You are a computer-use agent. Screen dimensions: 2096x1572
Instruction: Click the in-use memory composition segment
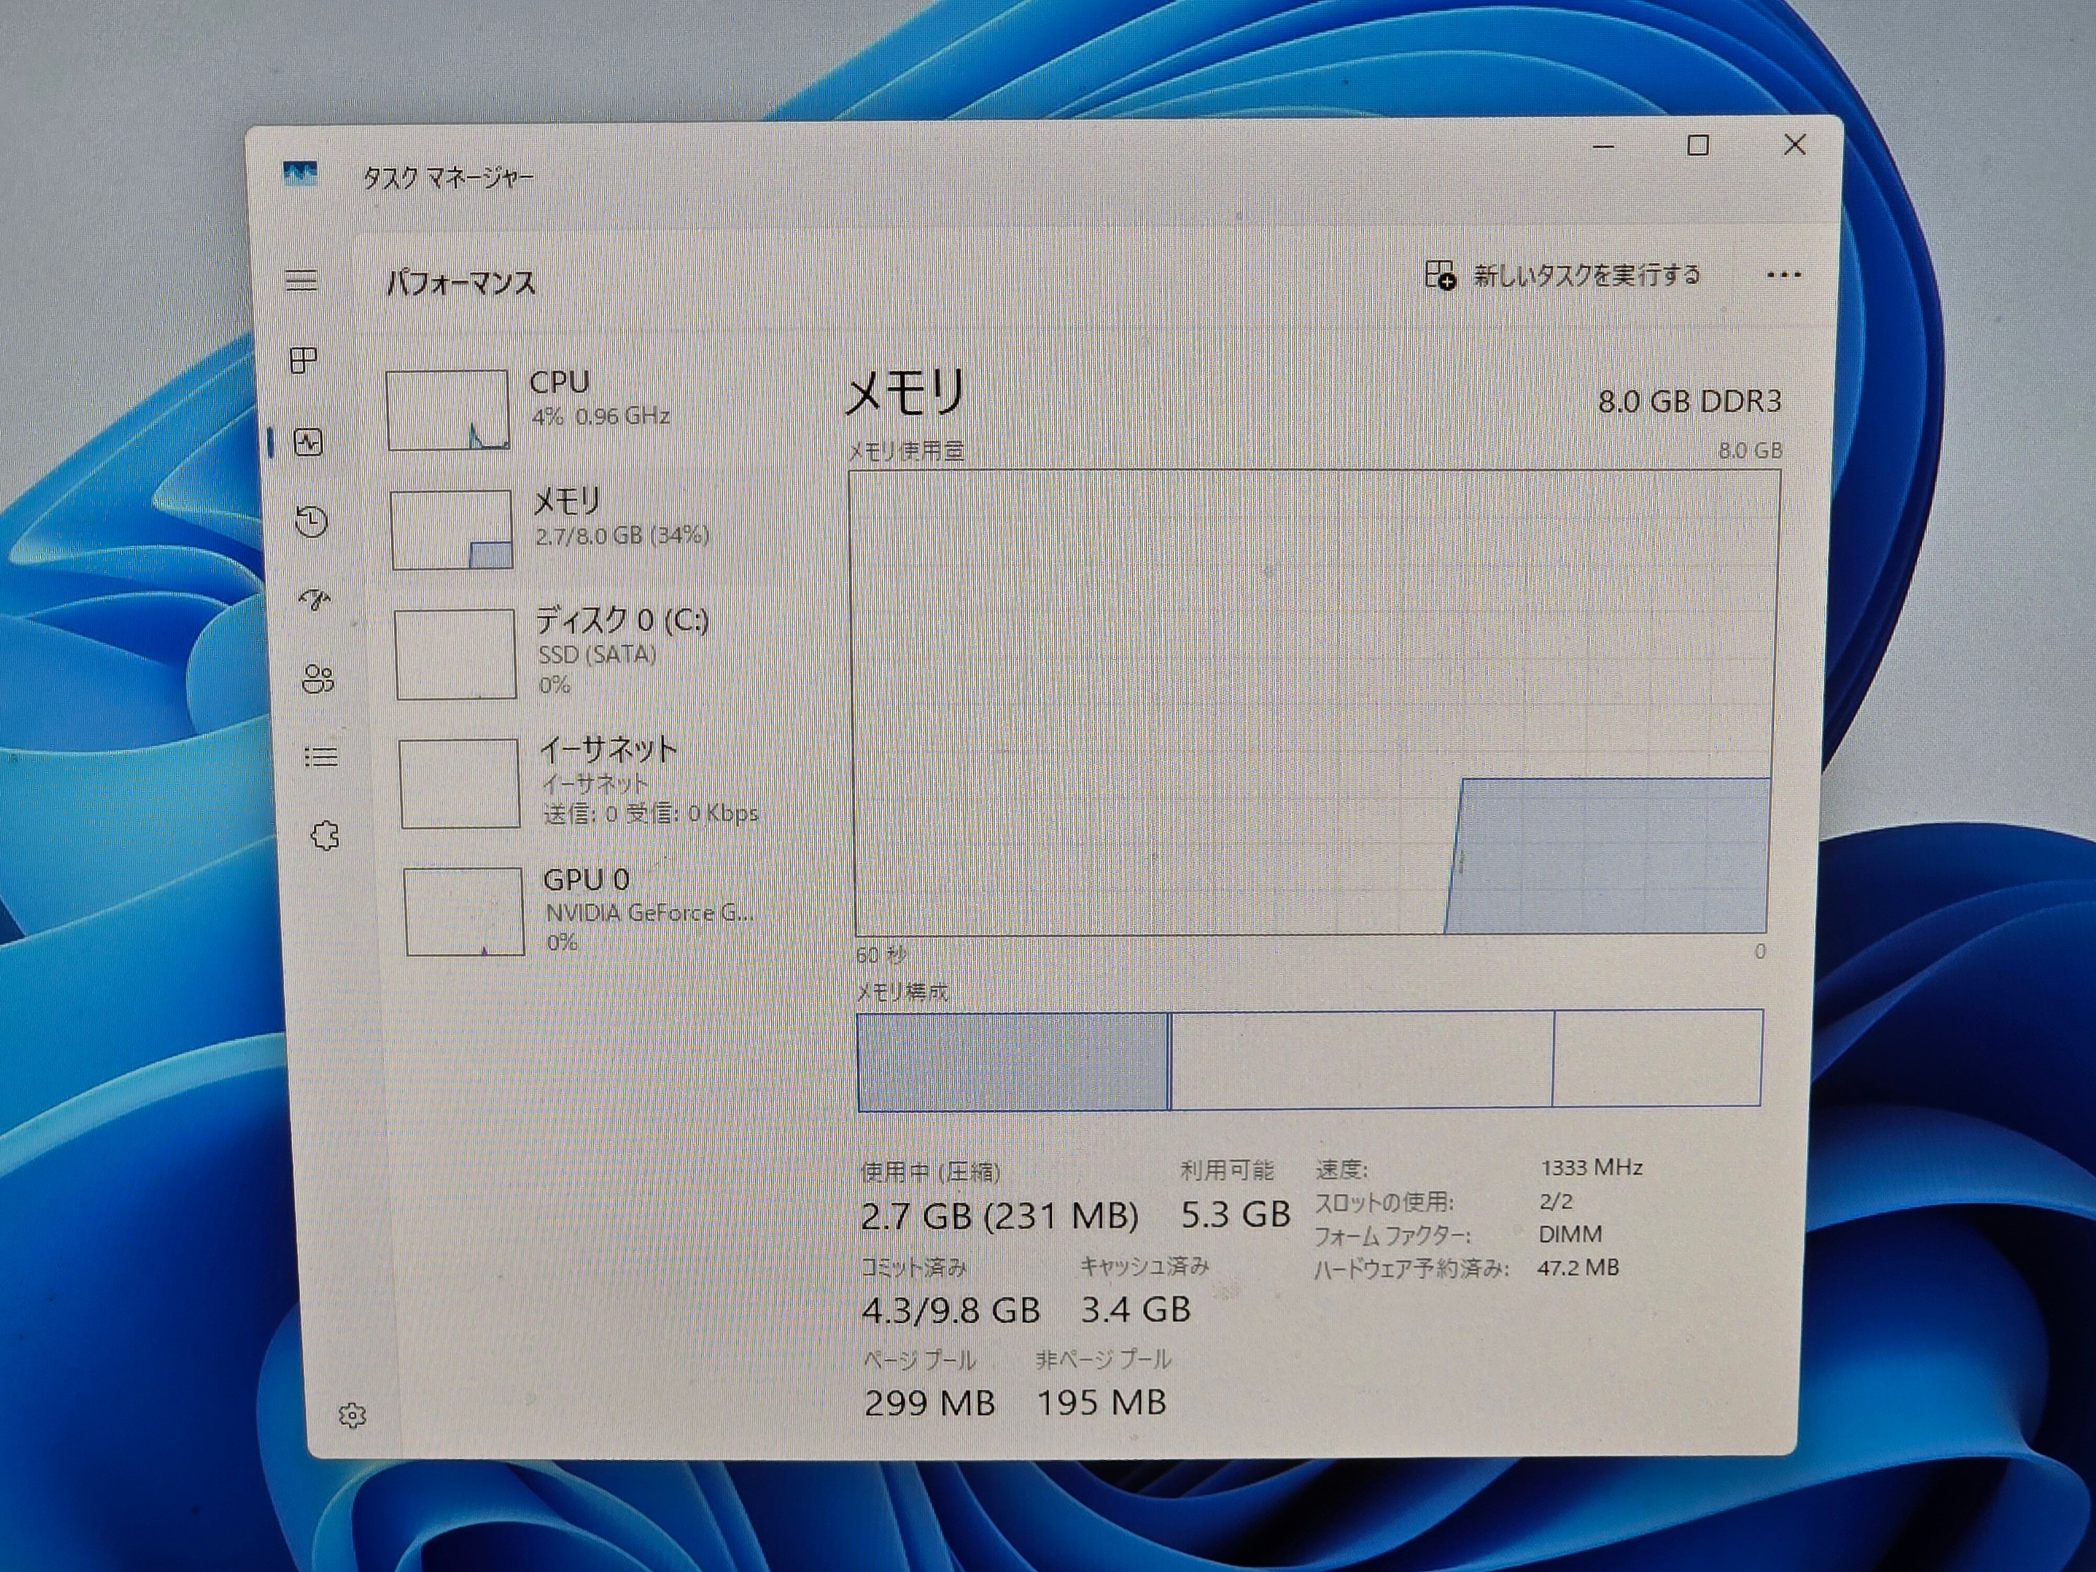1012,1061
